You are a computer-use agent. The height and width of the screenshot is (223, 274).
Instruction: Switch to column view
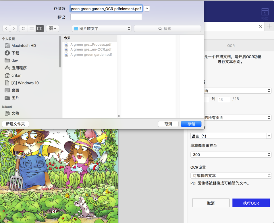tap(40, 28)
